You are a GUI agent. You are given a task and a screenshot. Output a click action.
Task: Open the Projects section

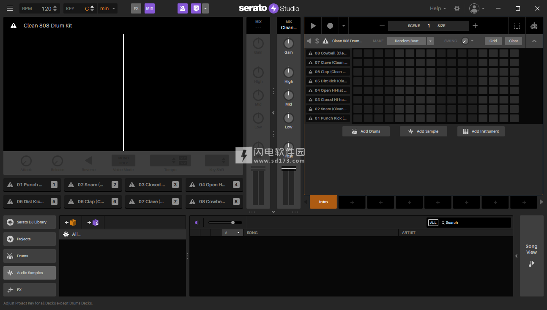point(30,239)
